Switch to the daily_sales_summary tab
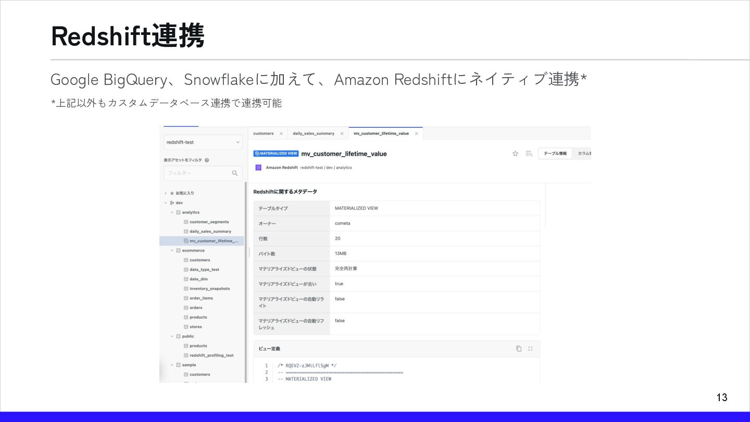Image resolution: width=750 pixels, height=422 pixels. (x=314, y=133)
